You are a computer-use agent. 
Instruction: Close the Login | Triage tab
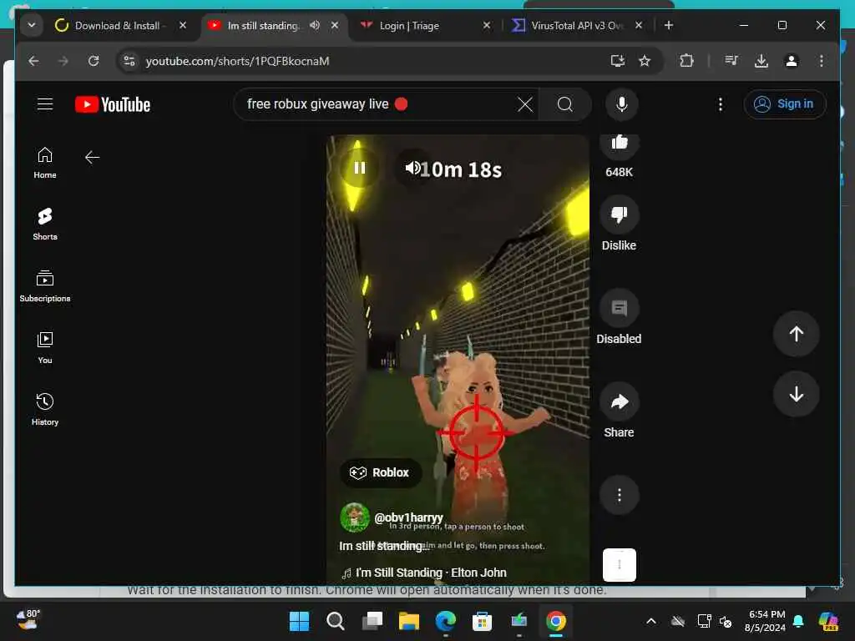pyautogui.click(x=487, y=26)
